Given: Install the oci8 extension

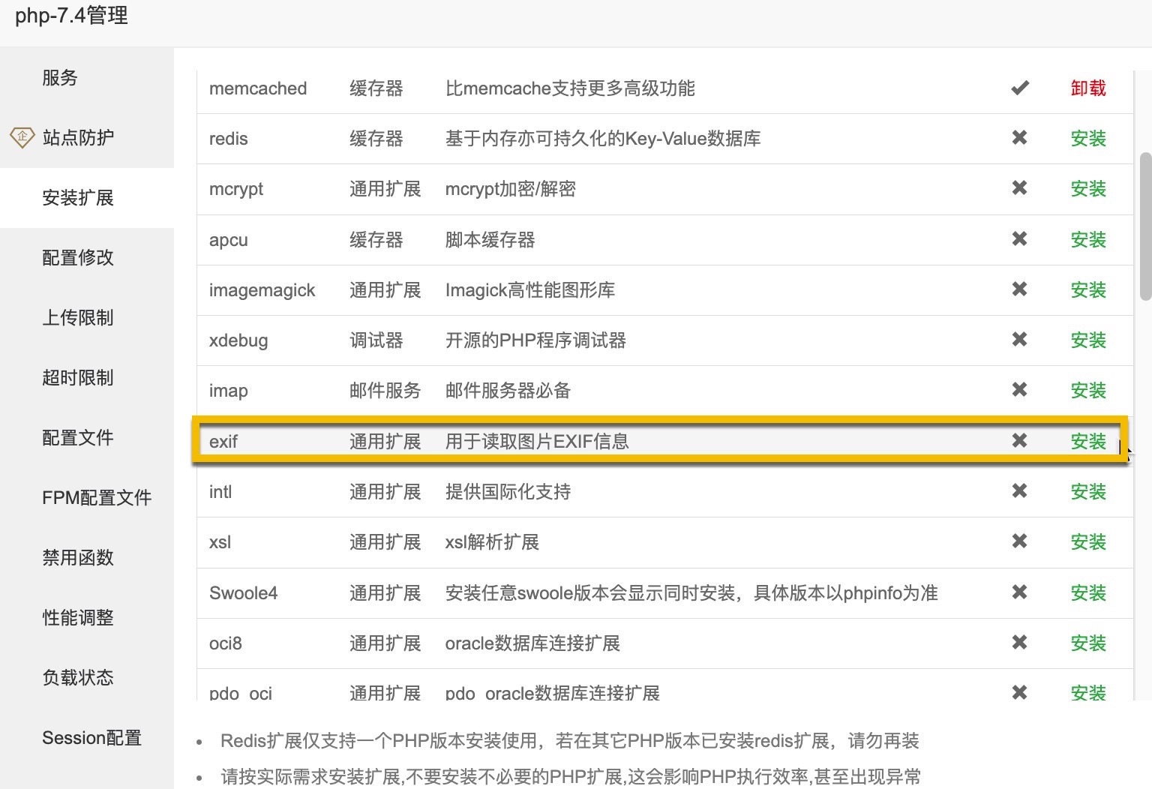Looking at the screenshot, I should tap(1088, 643).
